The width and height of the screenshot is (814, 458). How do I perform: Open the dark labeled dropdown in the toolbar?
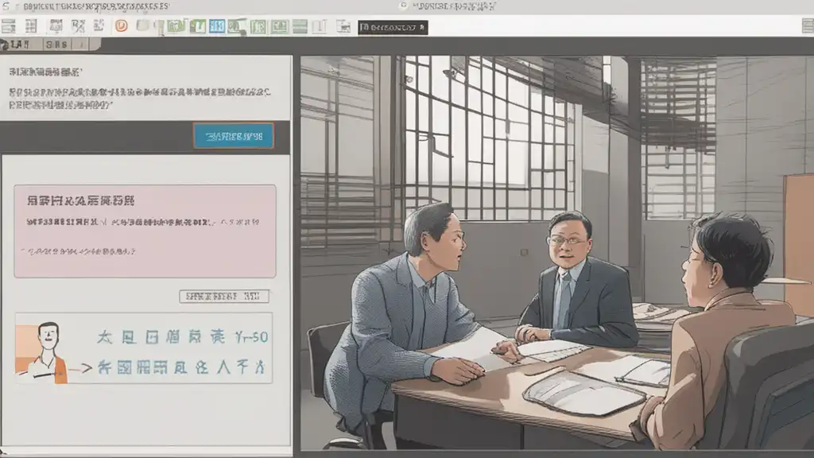click(x=393, y=28)
